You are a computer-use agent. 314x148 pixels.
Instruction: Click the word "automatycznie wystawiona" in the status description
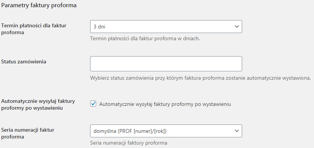279,78
